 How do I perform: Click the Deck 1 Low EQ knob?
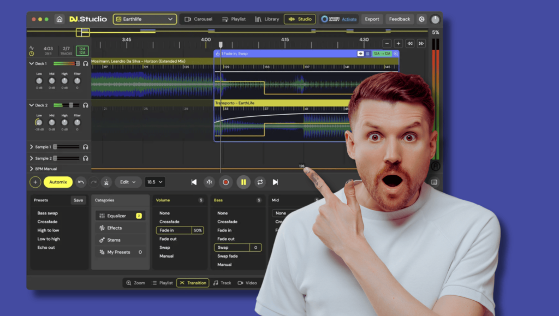pyautogui.click(x=39, y=81)
